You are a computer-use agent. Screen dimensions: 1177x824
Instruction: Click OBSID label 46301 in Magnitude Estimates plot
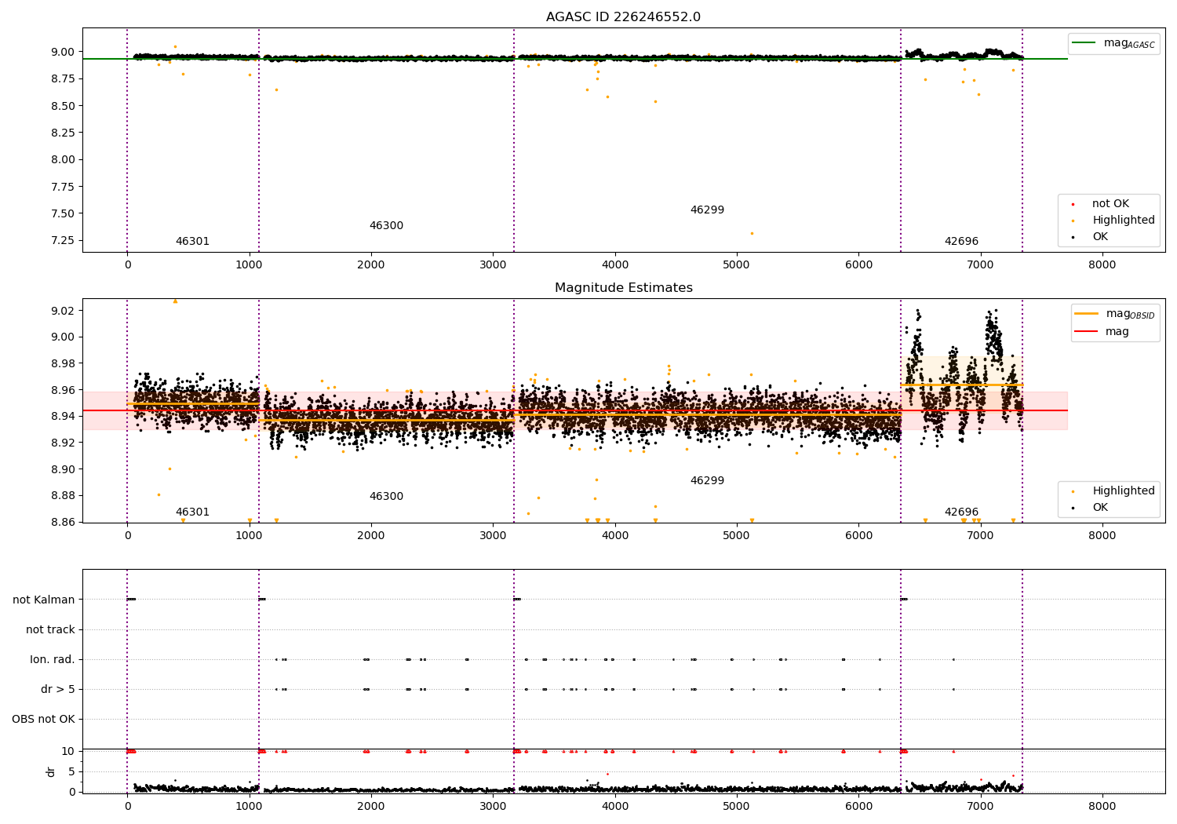(x=192, y=512)
